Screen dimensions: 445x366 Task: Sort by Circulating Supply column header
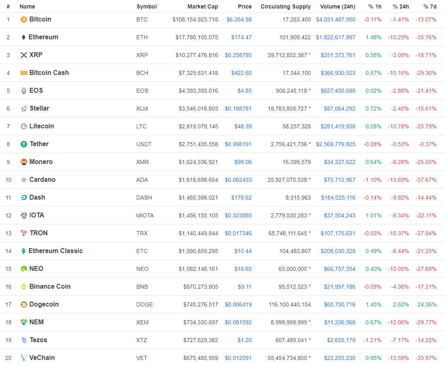point(285,6)
